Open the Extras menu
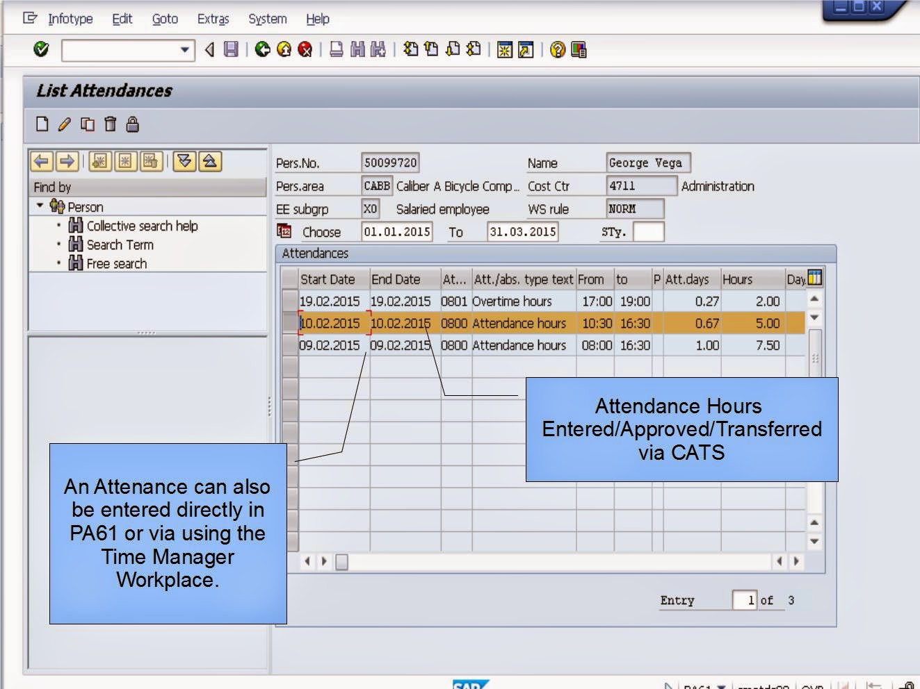Image resolution: width=920 pixels, height=689 pixels. 213,19
